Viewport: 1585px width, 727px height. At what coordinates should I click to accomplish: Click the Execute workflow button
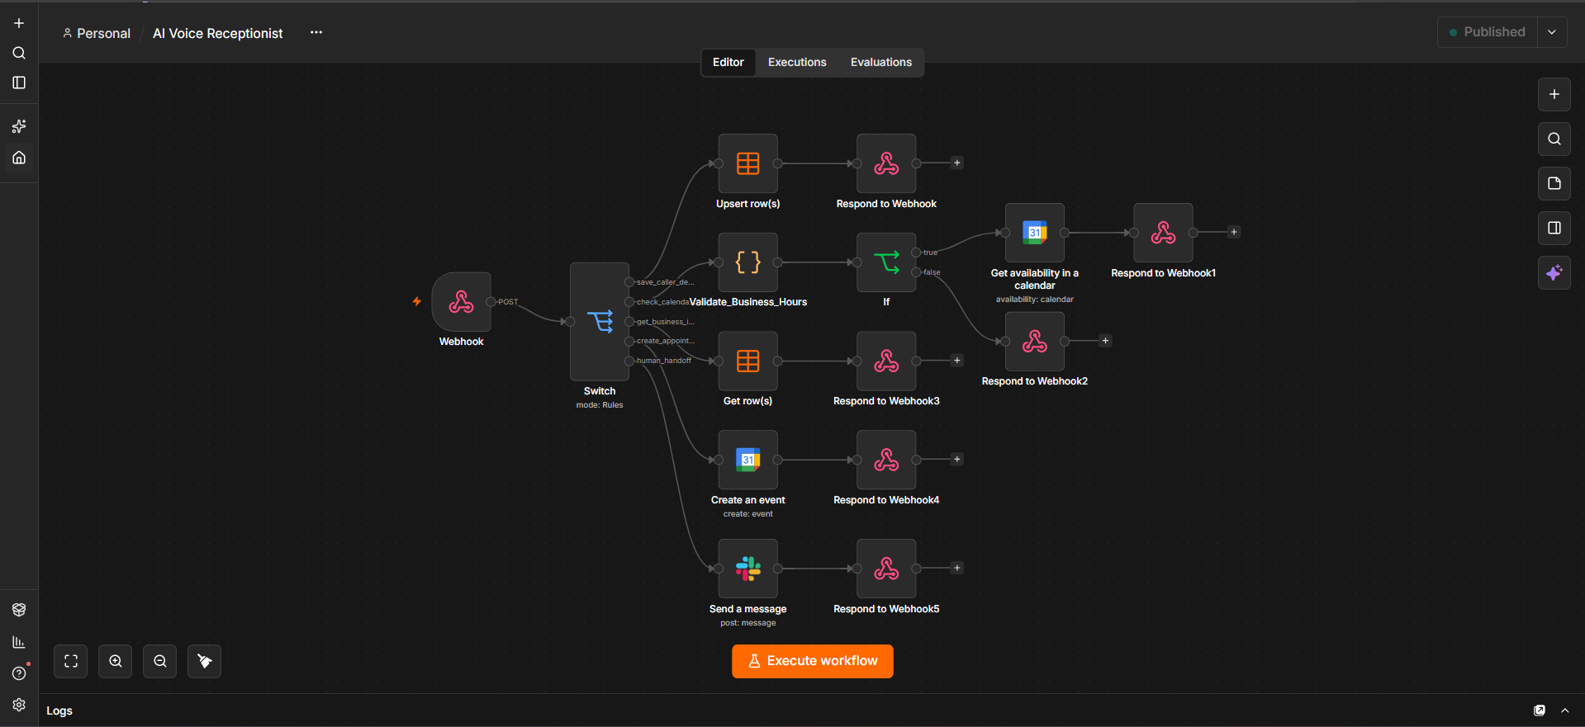pos(813,661)
